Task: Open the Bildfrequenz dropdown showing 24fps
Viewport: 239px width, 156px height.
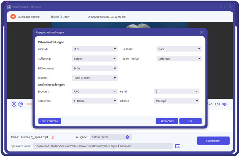Action: (x=94, y=68)
